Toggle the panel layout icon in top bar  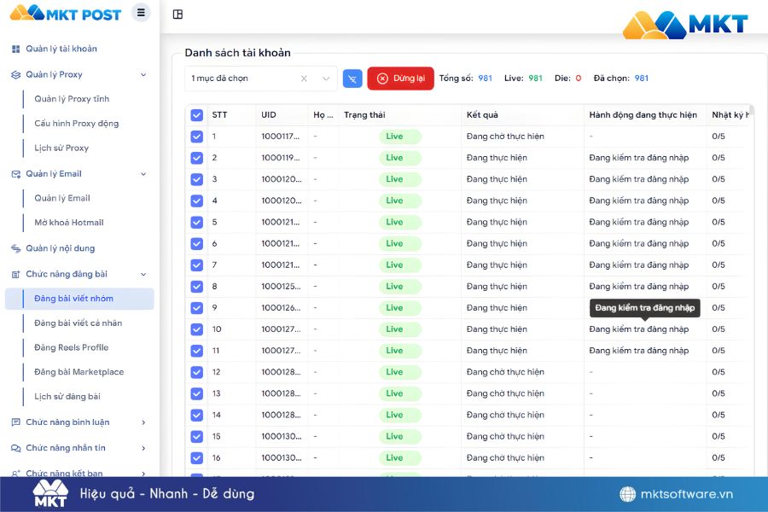[177, 15]
